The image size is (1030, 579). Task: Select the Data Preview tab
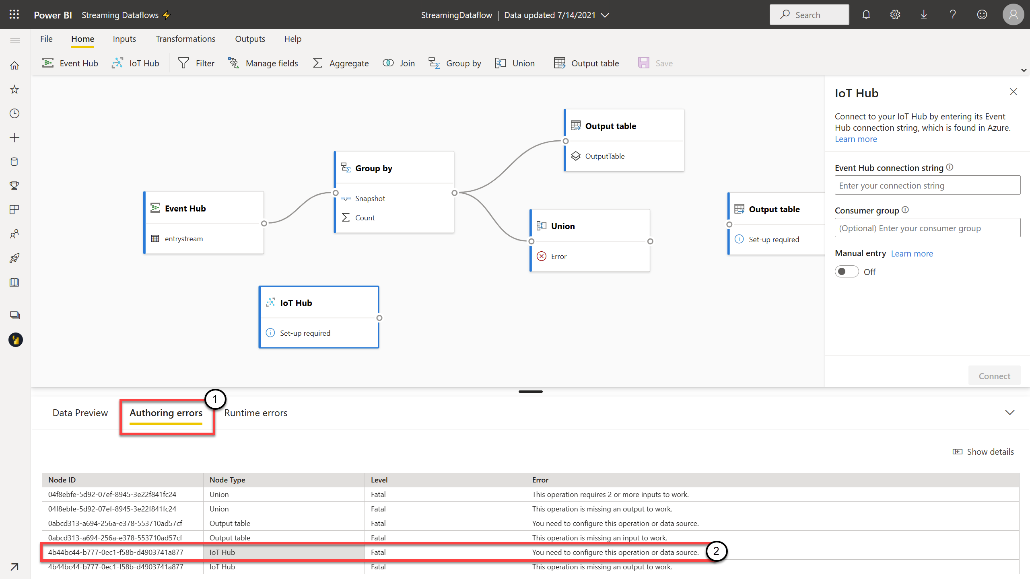pyautogui.click(x=80, y=413)
